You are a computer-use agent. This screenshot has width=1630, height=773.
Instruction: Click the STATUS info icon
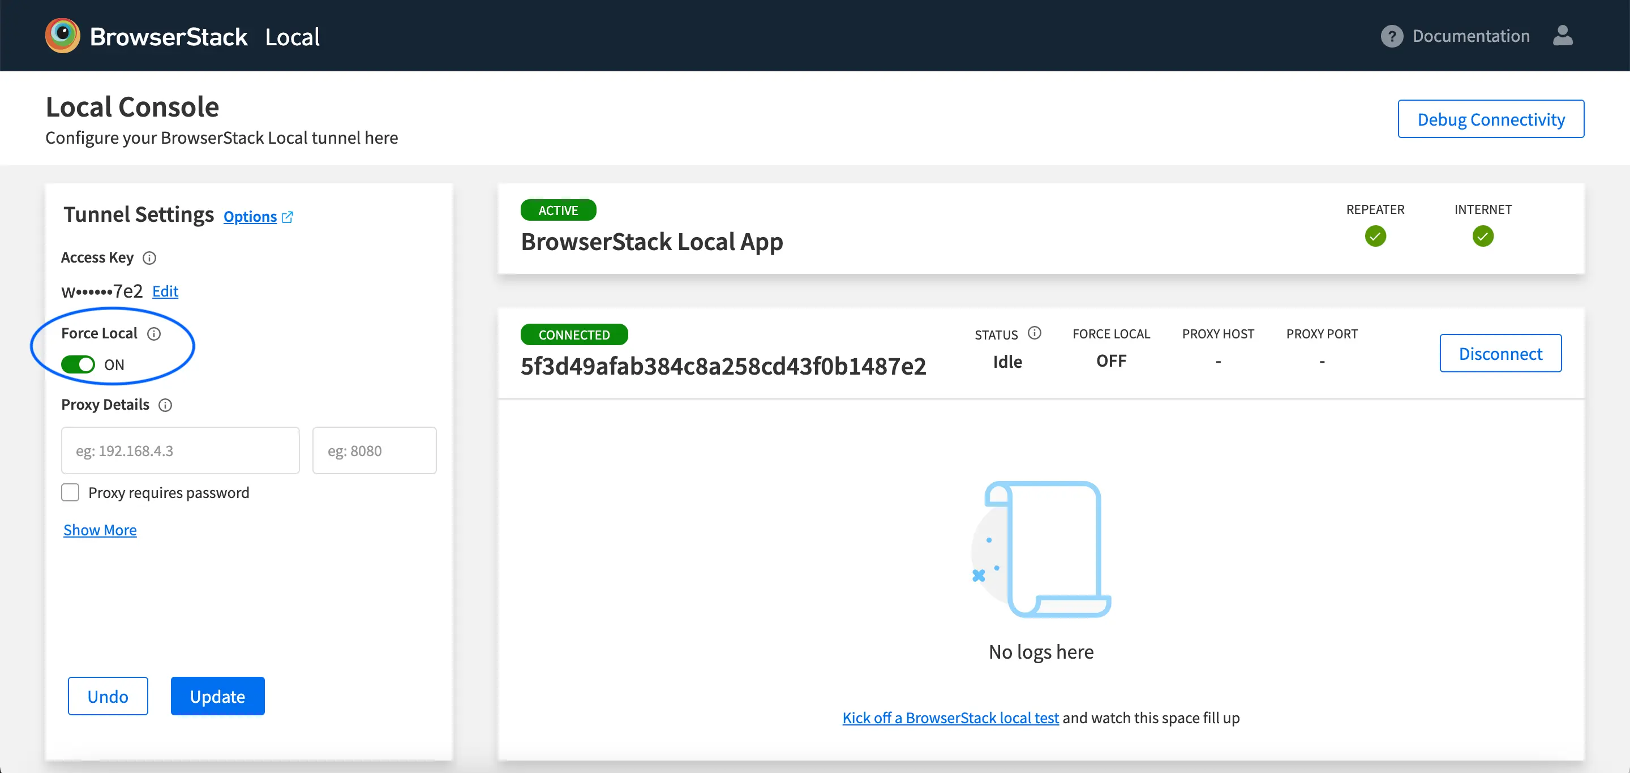point(1034,333)
